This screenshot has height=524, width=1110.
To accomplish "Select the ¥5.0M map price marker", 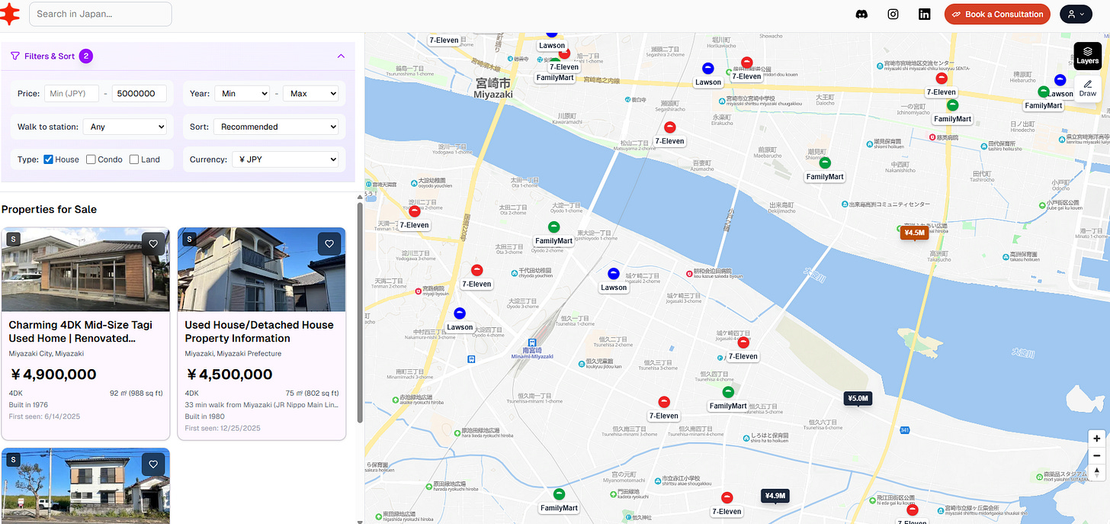I will click(x=858, y=398).
